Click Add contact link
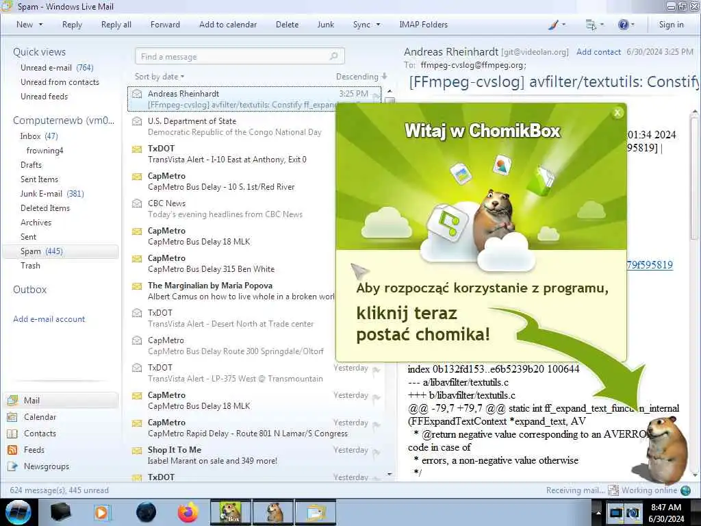This screenshot has height=526, width=701. pyautogui.click(x=598, y=52)
